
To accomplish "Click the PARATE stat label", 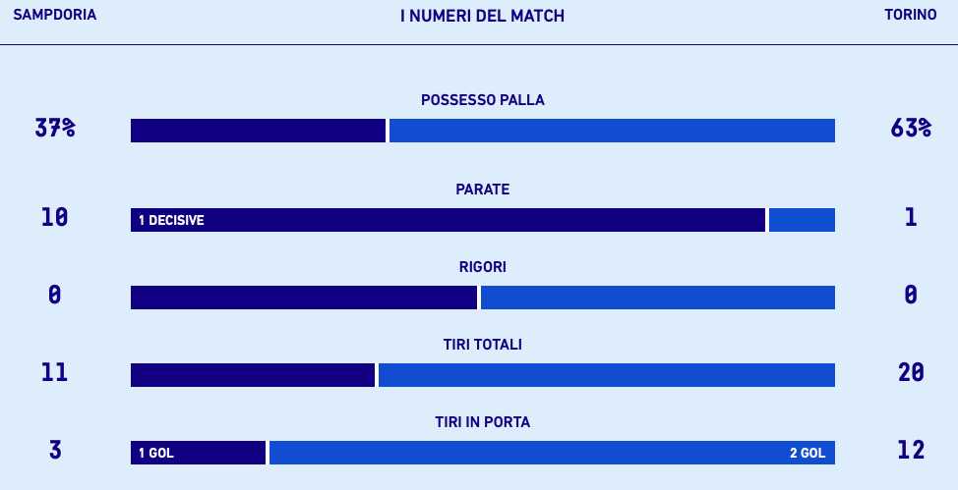I will tap(482, 190).
